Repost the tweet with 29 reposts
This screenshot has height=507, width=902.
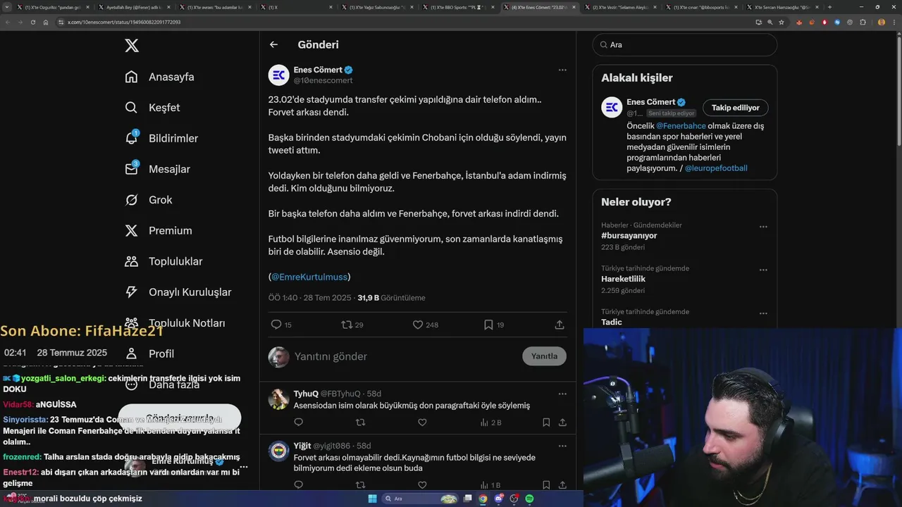click(x=346, y=325)
